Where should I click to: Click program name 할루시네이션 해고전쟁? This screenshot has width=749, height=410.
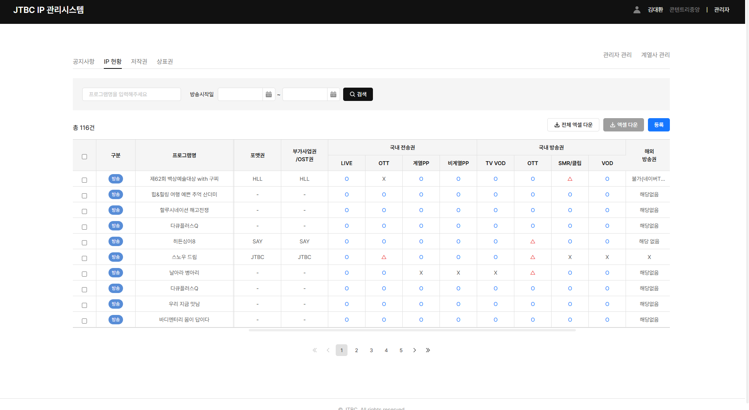click(185, 210)
